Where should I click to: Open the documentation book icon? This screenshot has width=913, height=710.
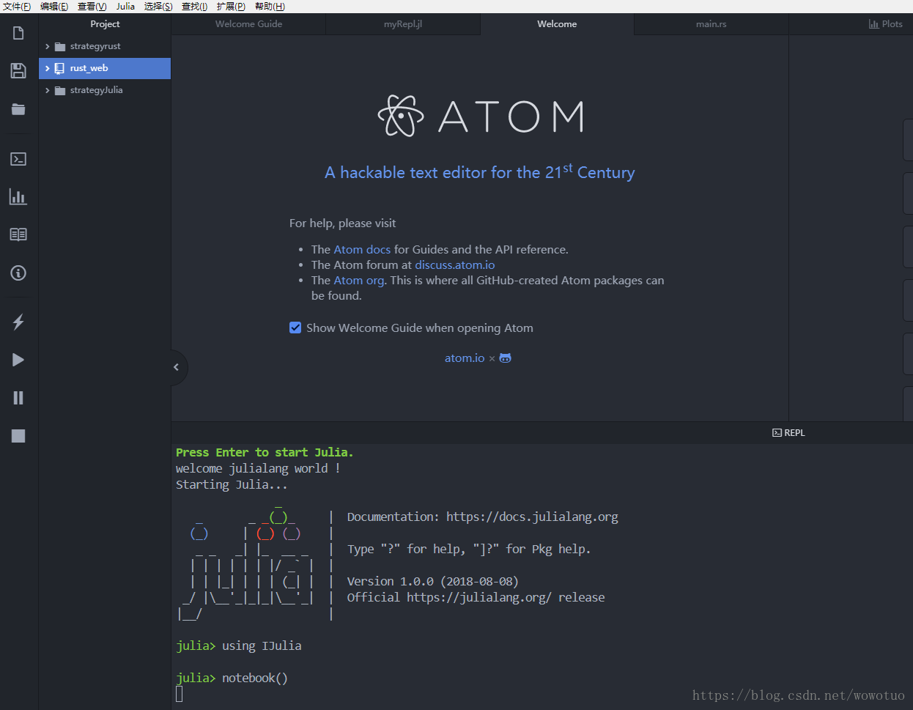coord(18,234)
